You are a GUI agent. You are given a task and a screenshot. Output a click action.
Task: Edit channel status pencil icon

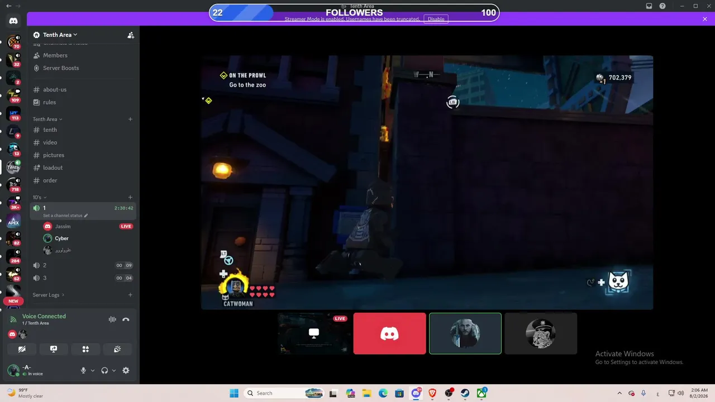tap(86, 216)
